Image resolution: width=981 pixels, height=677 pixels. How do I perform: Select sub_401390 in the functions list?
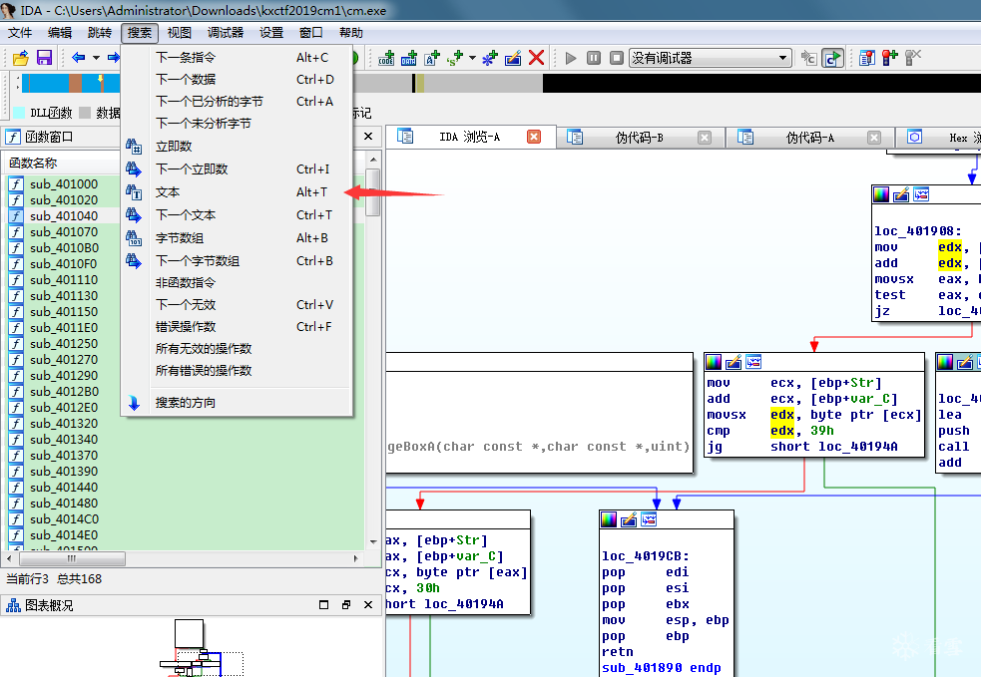(64, 472)
